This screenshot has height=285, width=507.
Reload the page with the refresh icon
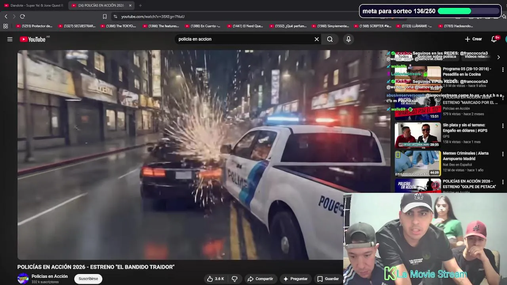click(23, 16)
